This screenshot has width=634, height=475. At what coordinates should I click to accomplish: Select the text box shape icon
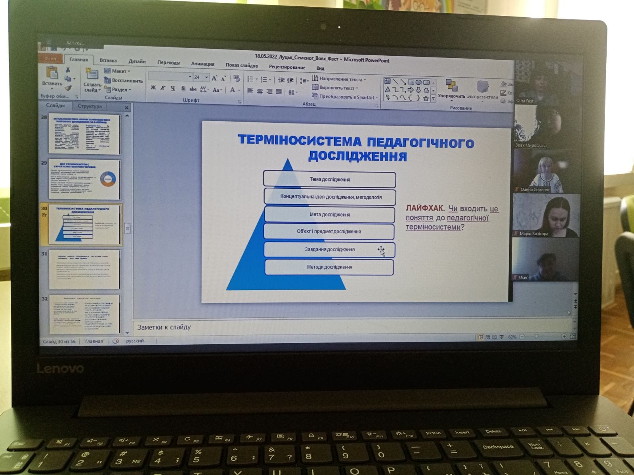[x=388, y=81]
